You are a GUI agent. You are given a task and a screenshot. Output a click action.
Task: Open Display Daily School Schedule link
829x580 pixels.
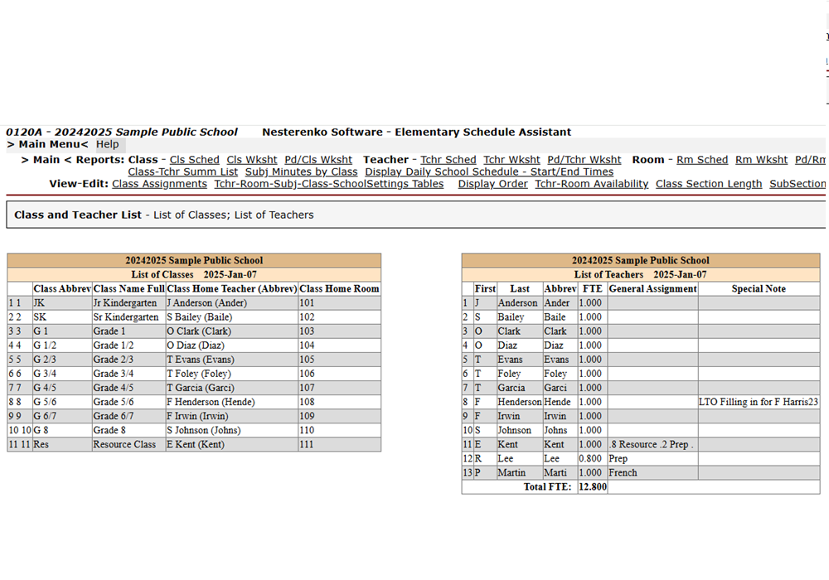pyautogui.click(x=489, y=172)
